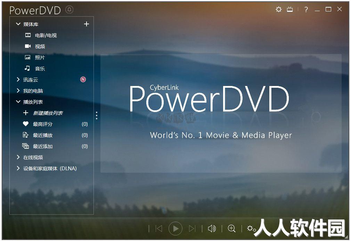Viewport: 351px width, 241px height.
Task: Click the stacked media icon for 最近添加
Action: point(25,146)
